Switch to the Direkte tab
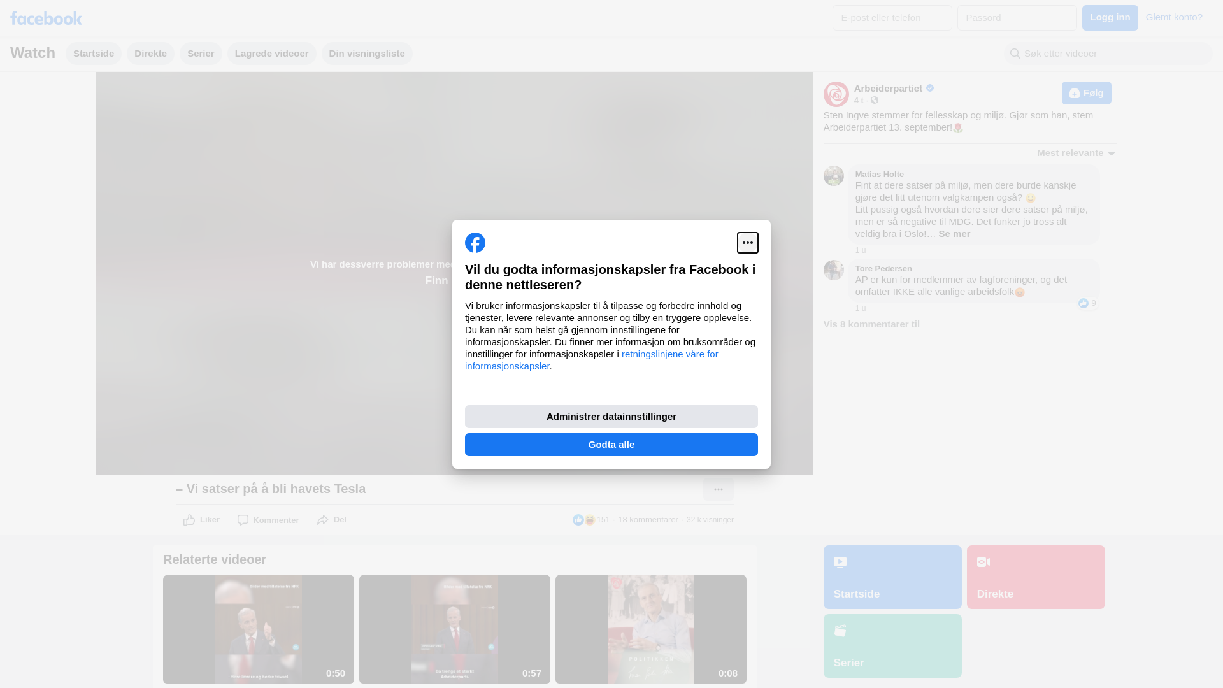Screen dimensions: 1223x688 pyautogui.click(x=150, y=54)
